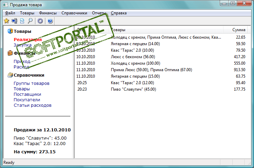The image size is (254, 168).
Task: Open settings via the gear toolbar icon
Action: [x=40, y=21]
